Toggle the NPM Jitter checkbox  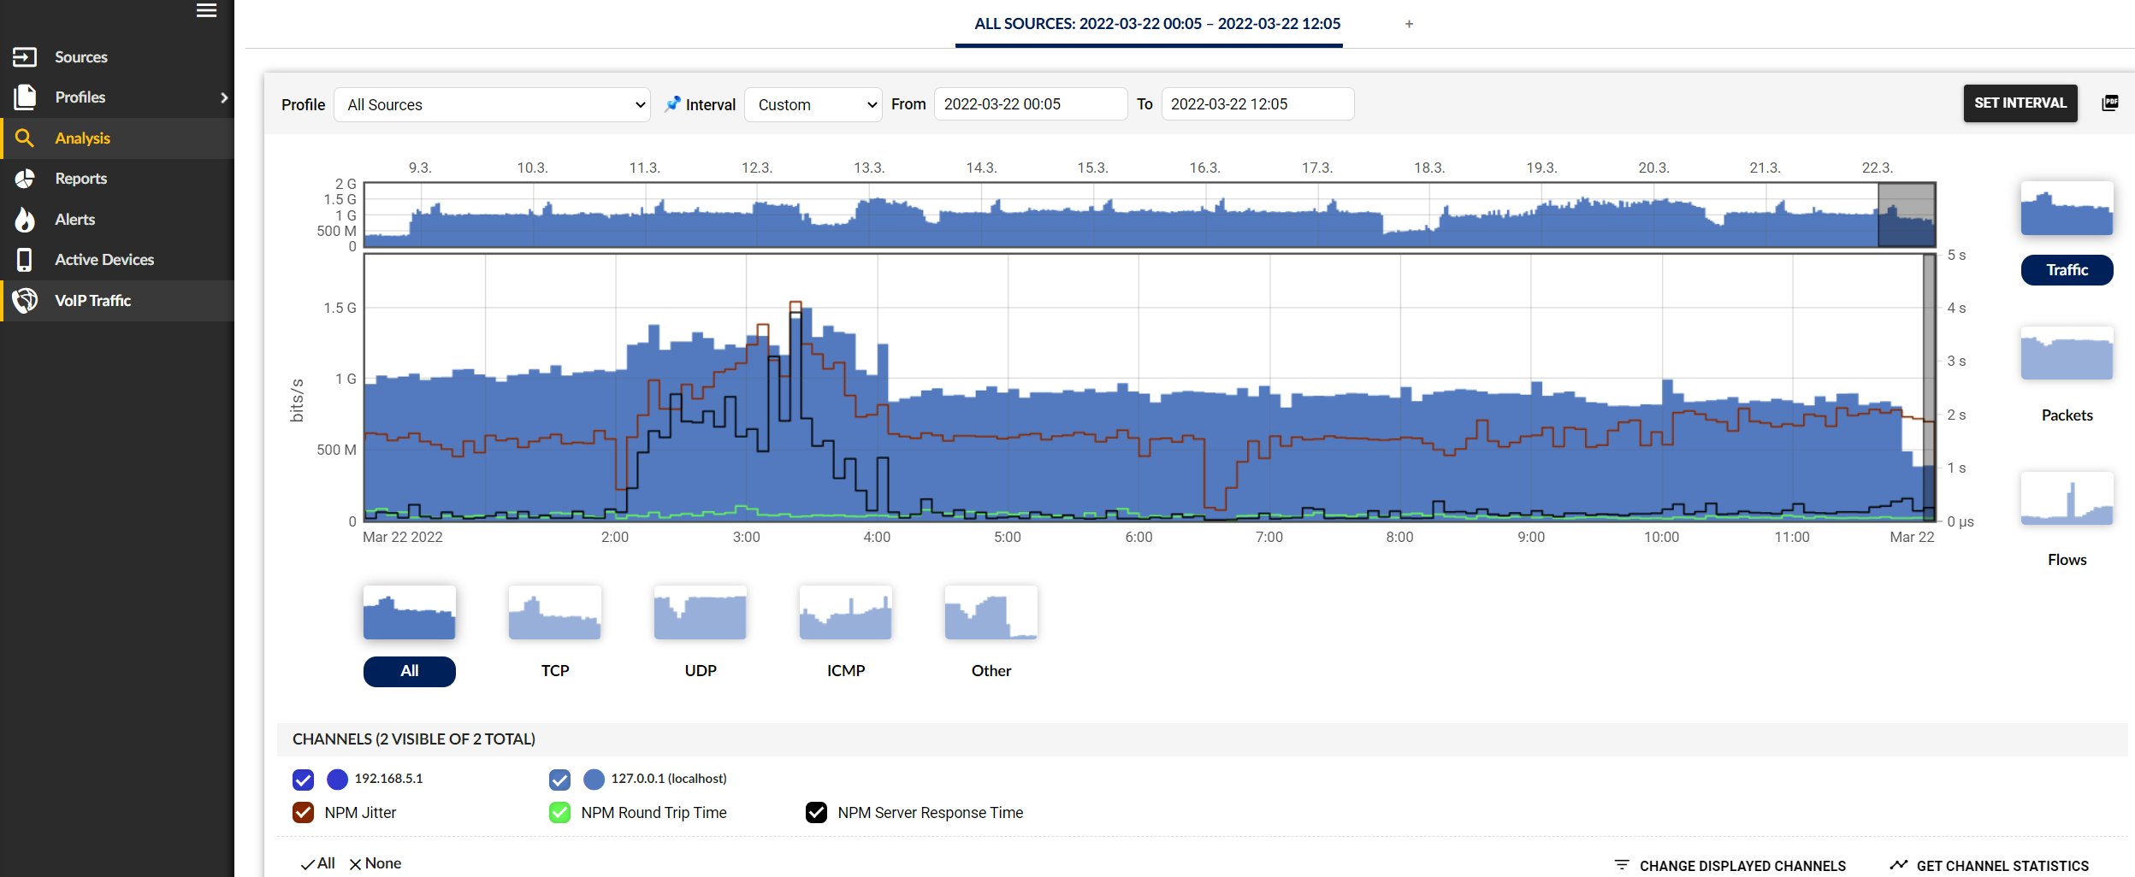click(303, 813)
